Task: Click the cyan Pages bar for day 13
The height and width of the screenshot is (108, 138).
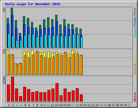Action: pos(57,41)
